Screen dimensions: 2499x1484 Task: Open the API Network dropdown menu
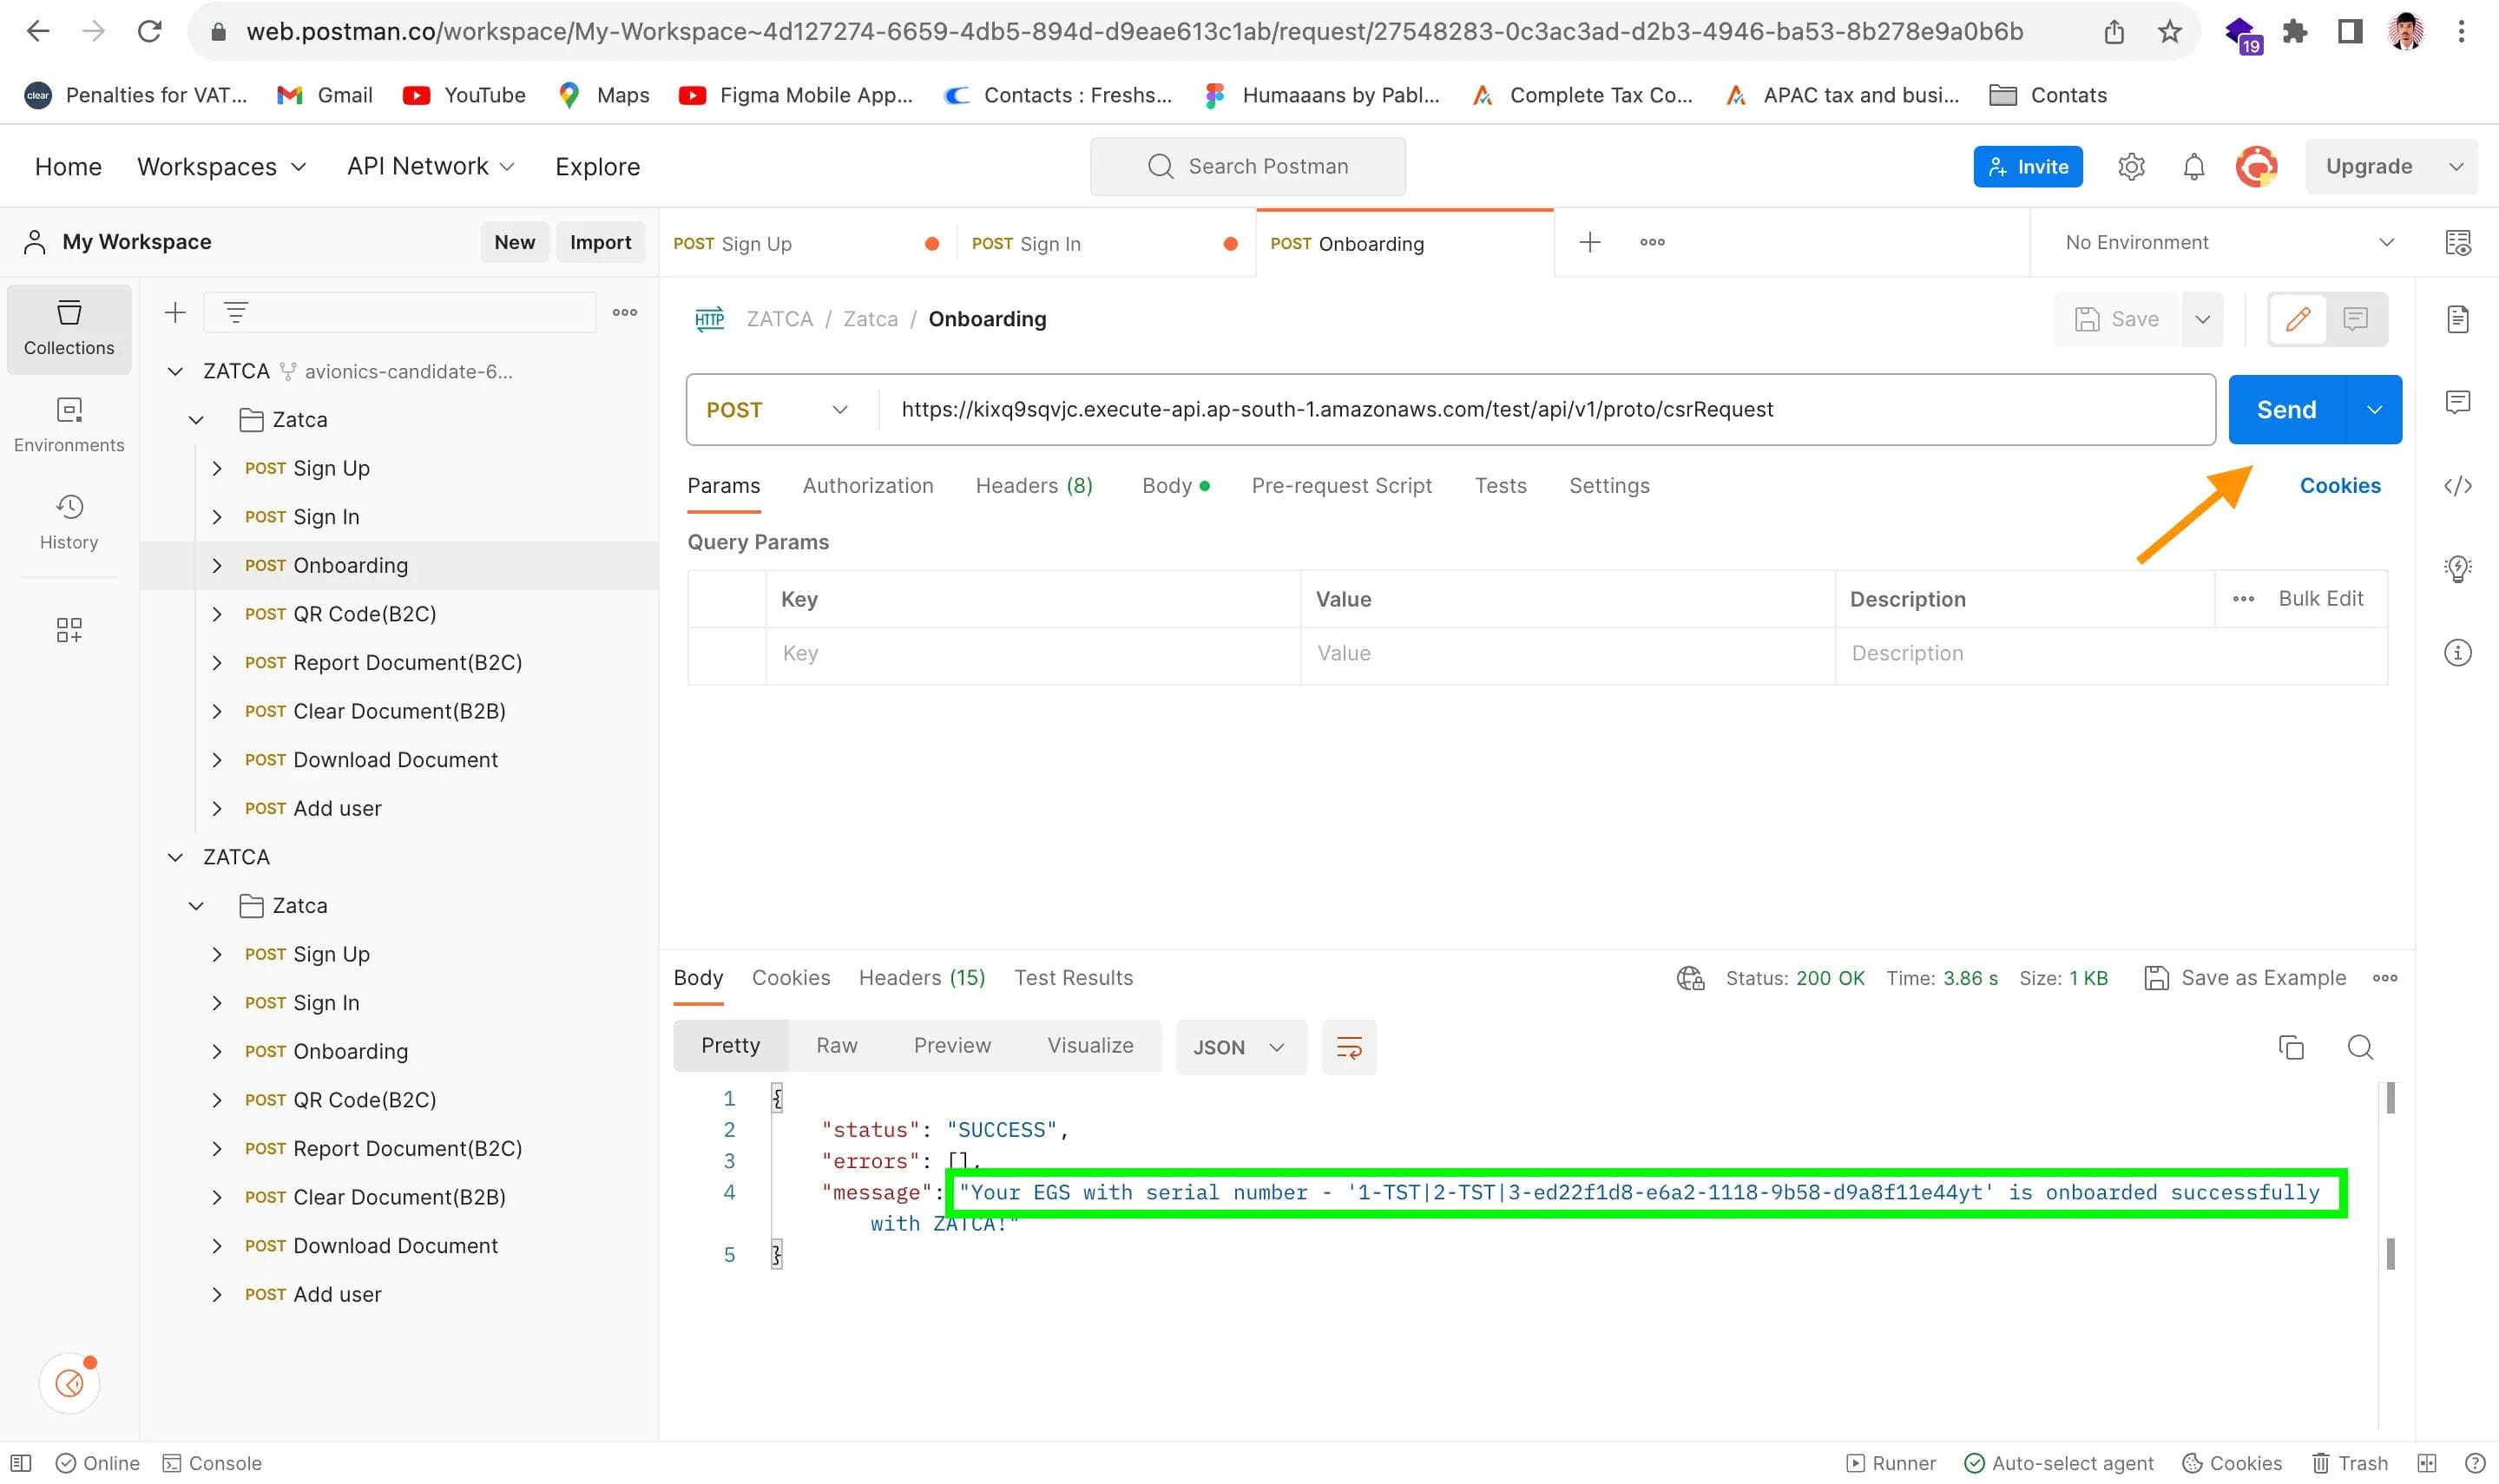coord(430,167)
